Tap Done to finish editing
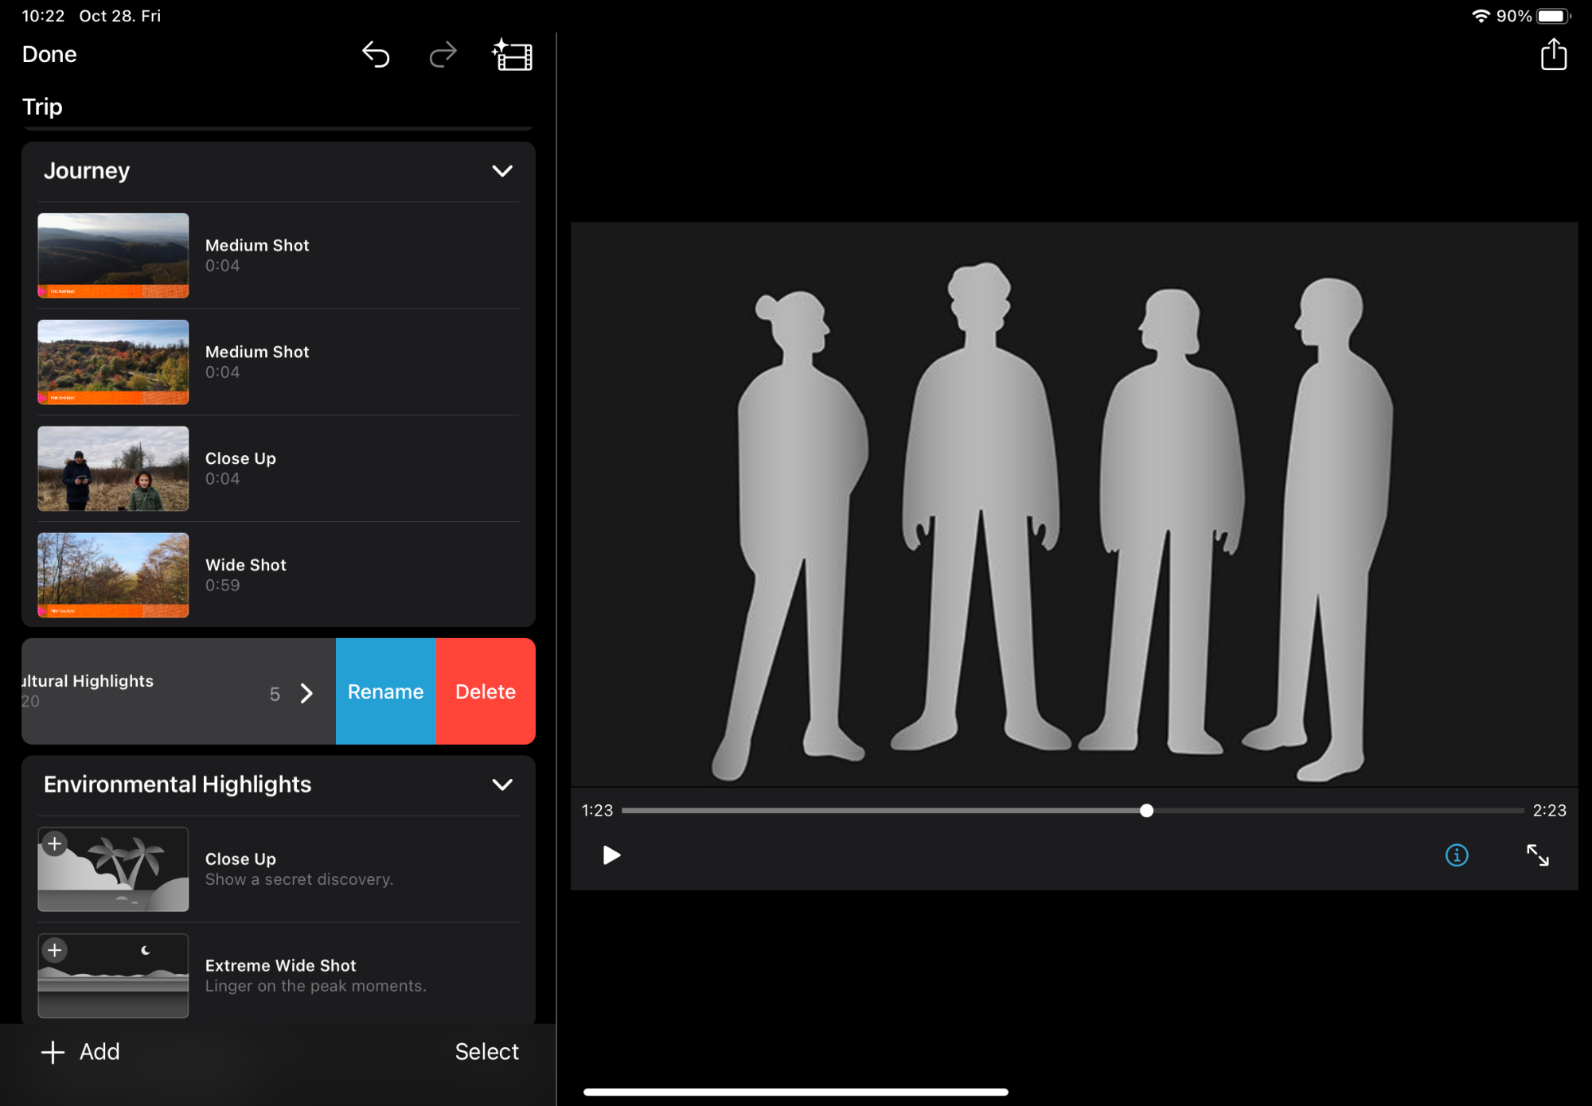 [x=49, y=54]
